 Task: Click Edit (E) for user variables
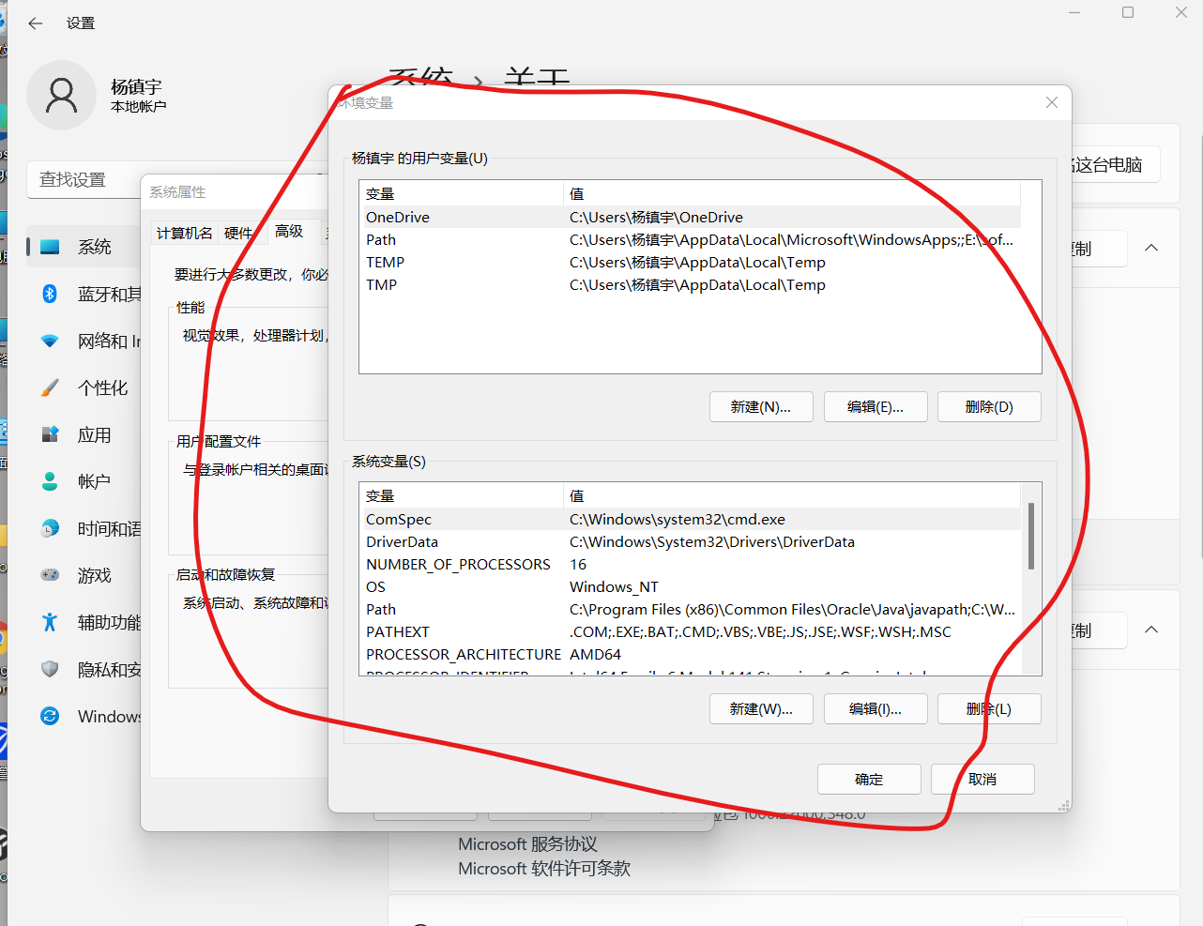click(x=876, y=407)
